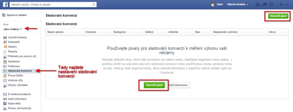Open notifications globe icon
This screenshot has height=112, width=293.
[x=272, y=5]
